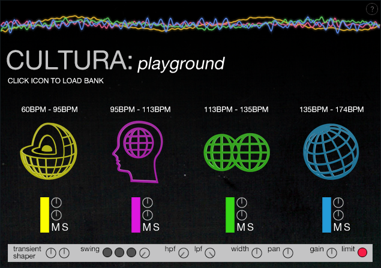
Task: Solo the magenta bank with S
Action: pyautogui.click(x=155, y=227)
